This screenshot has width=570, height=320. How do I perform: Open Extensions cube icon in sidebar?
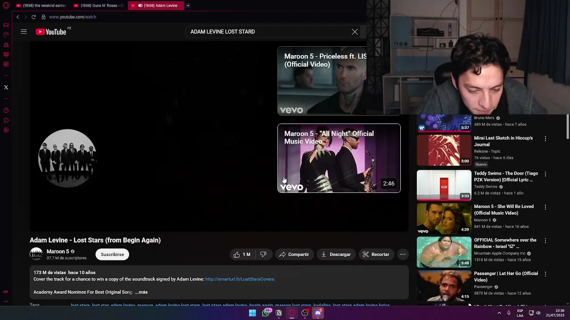coord(6,120)
